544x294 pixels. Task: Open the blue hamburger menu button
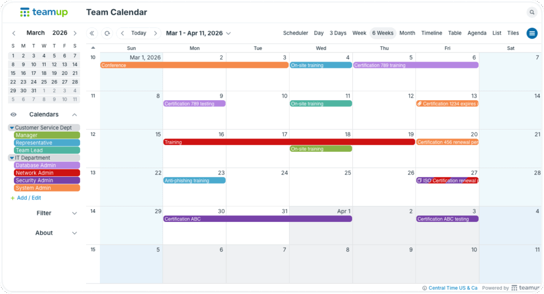532,33
